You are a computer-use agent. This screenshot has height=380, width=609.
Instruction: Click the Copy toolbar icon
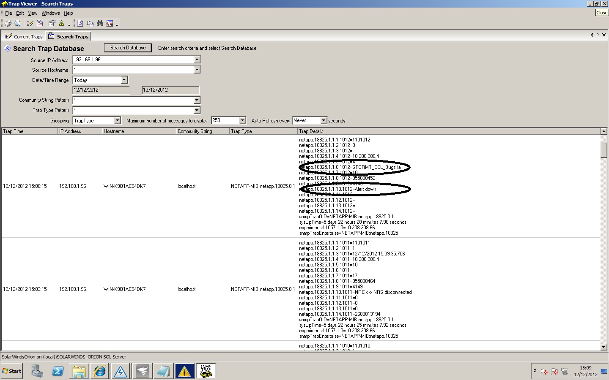click(90, 23)
